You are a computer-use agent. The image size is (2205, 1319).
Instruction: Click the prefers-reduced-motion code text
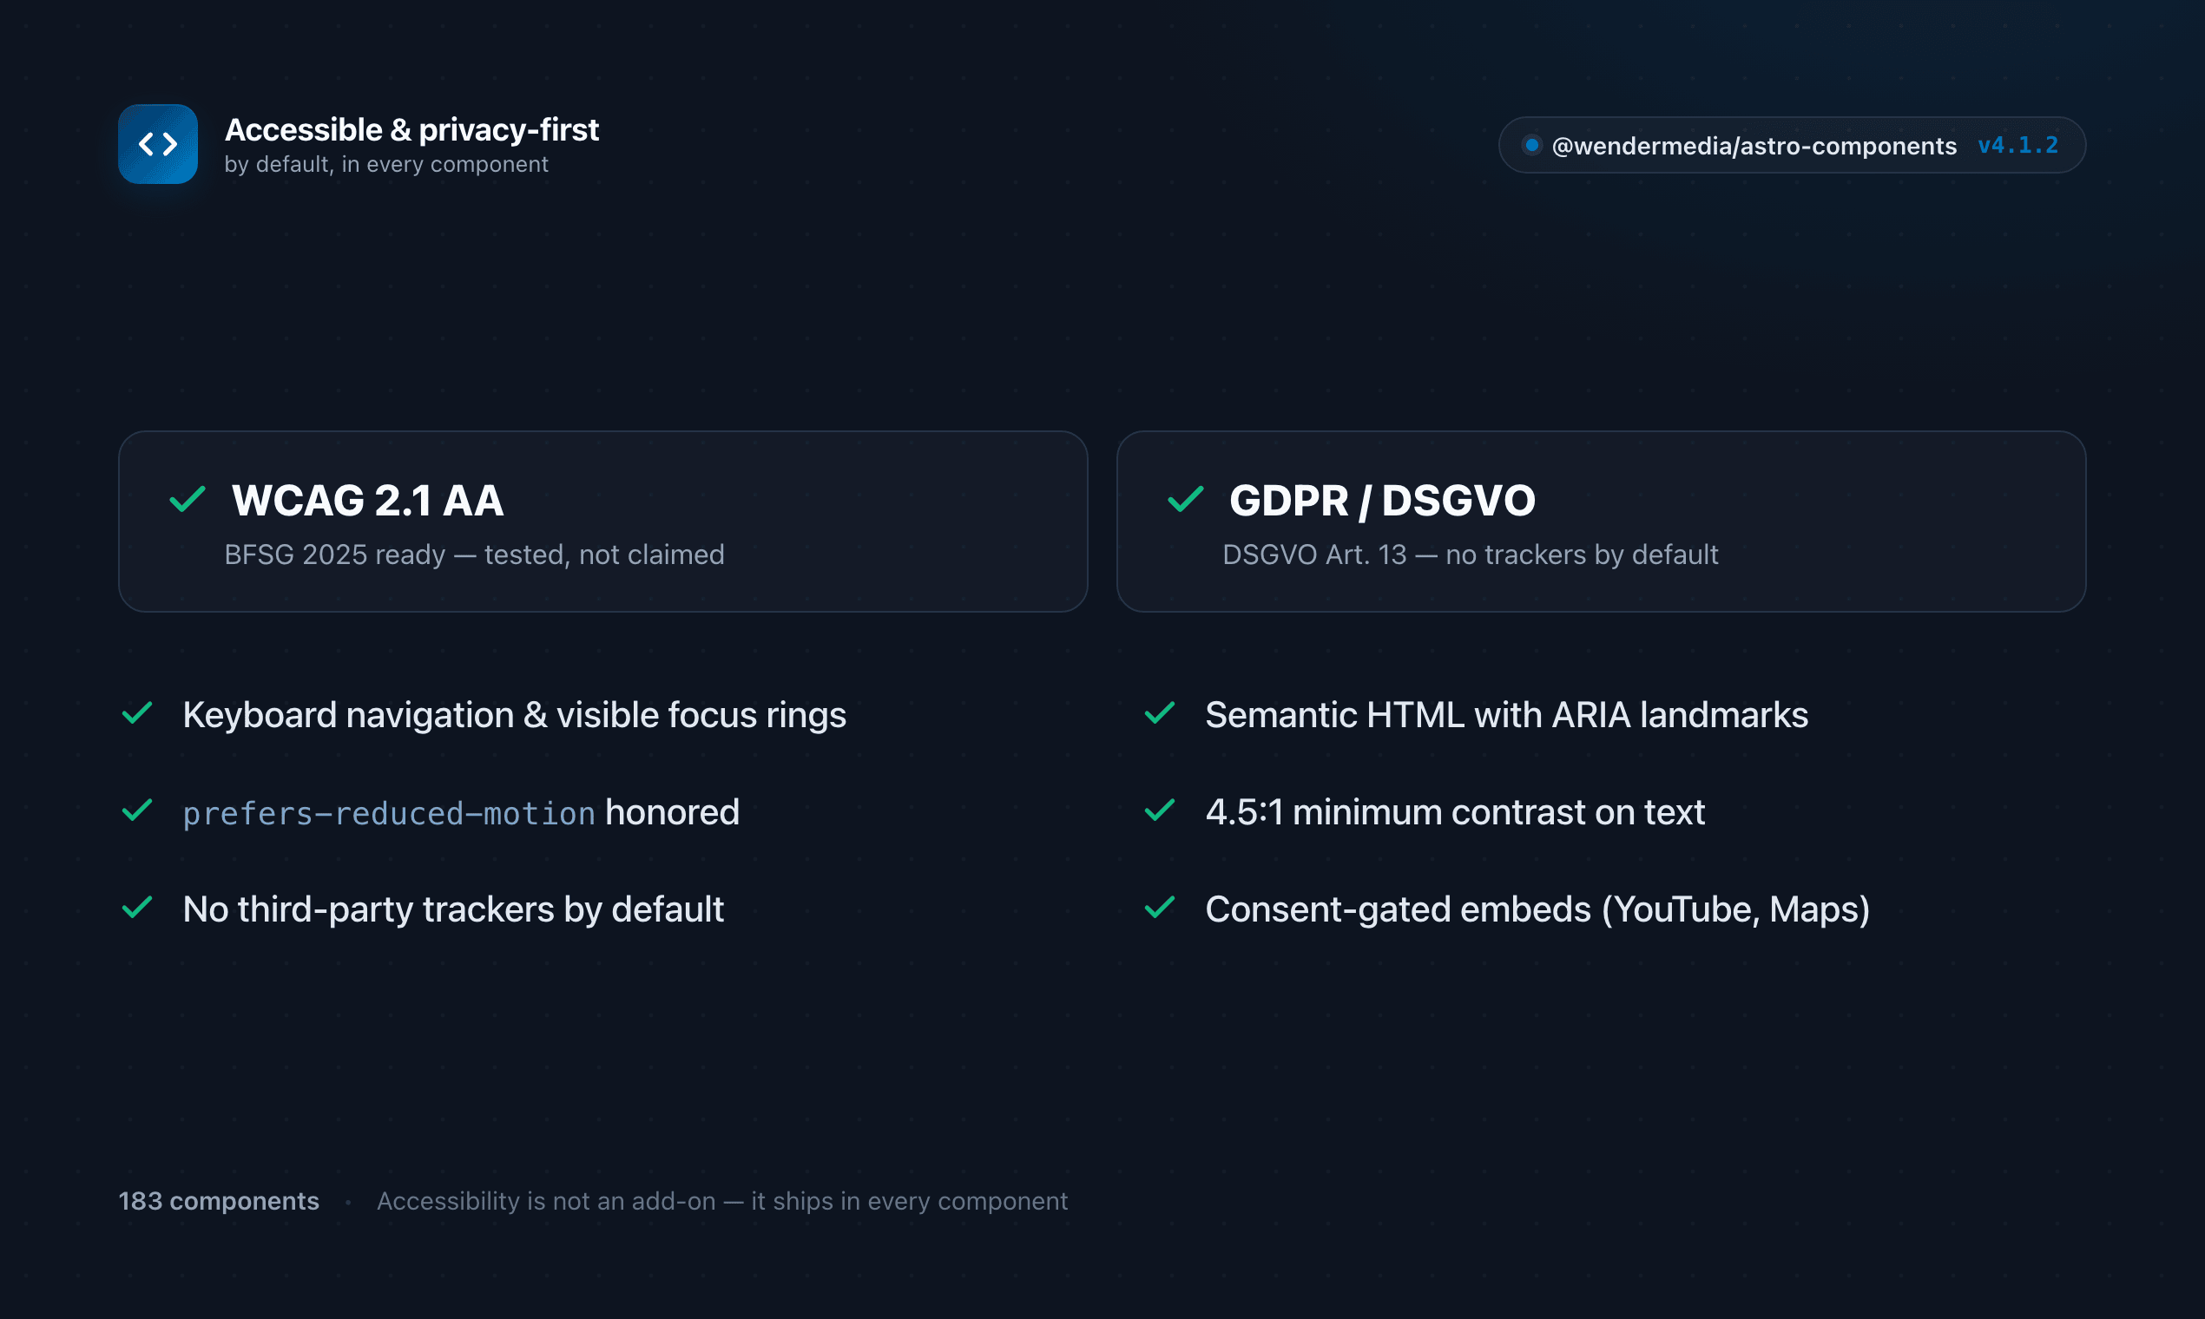click(390, 813)
